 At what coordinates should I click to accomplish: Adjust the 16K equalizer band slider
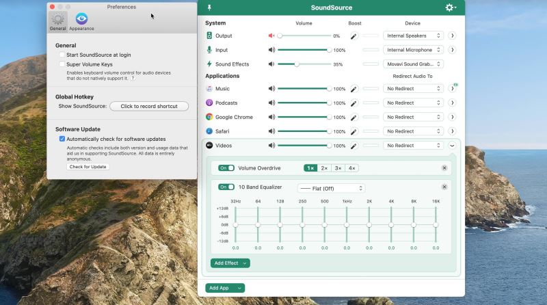point(436,225)
